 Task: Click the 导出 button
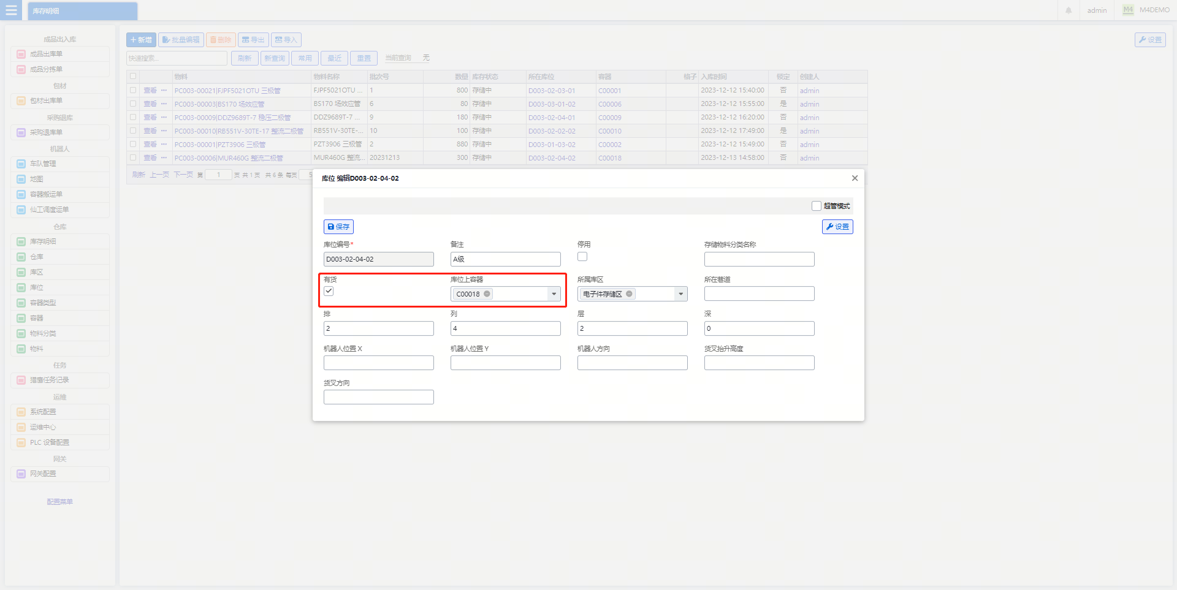click(253, 40)
